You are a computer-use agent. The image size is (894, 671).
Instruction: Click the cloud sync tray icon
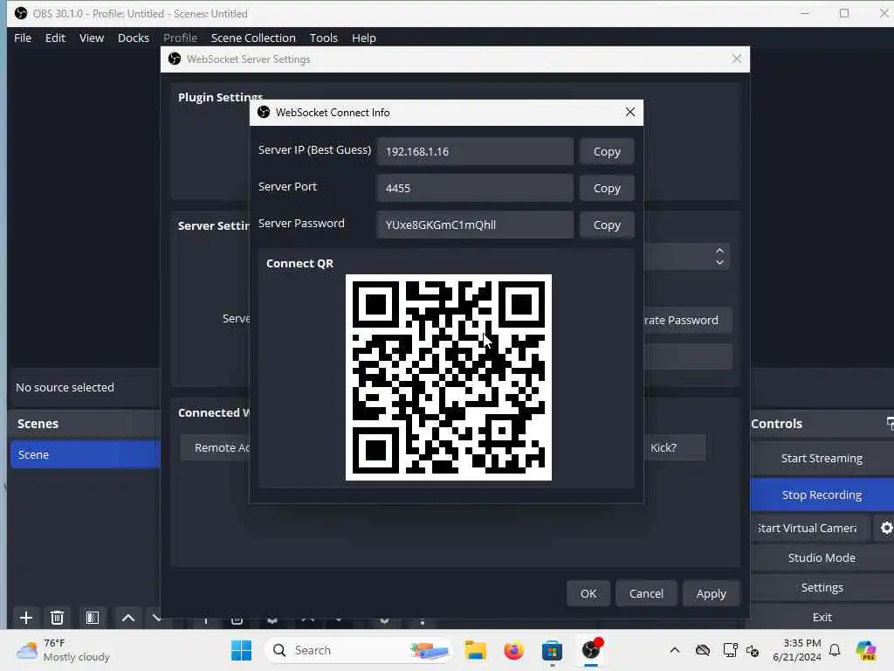tap(703, 650)
